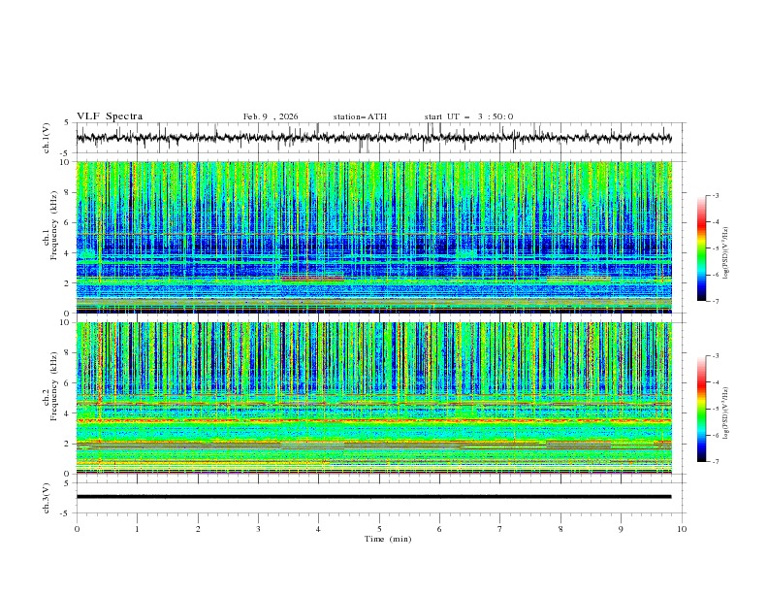Click the time axis tick label "5"
Image resolution: width=768 pixels, height=594 pixels.
(x=379, y=529)
